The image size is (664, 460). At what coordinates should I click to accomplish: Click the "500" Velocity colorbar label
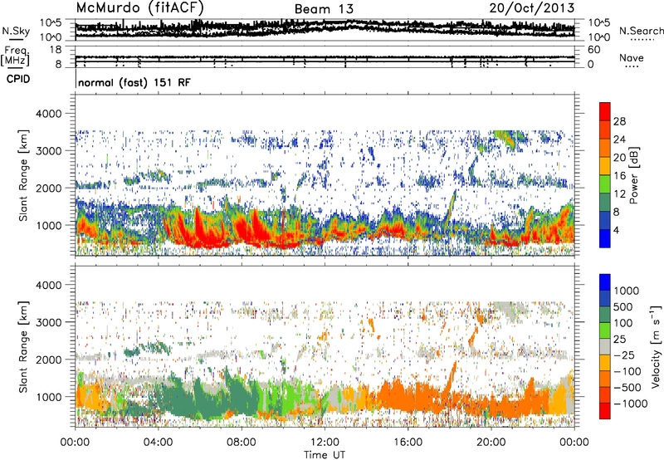coord(623,307)
